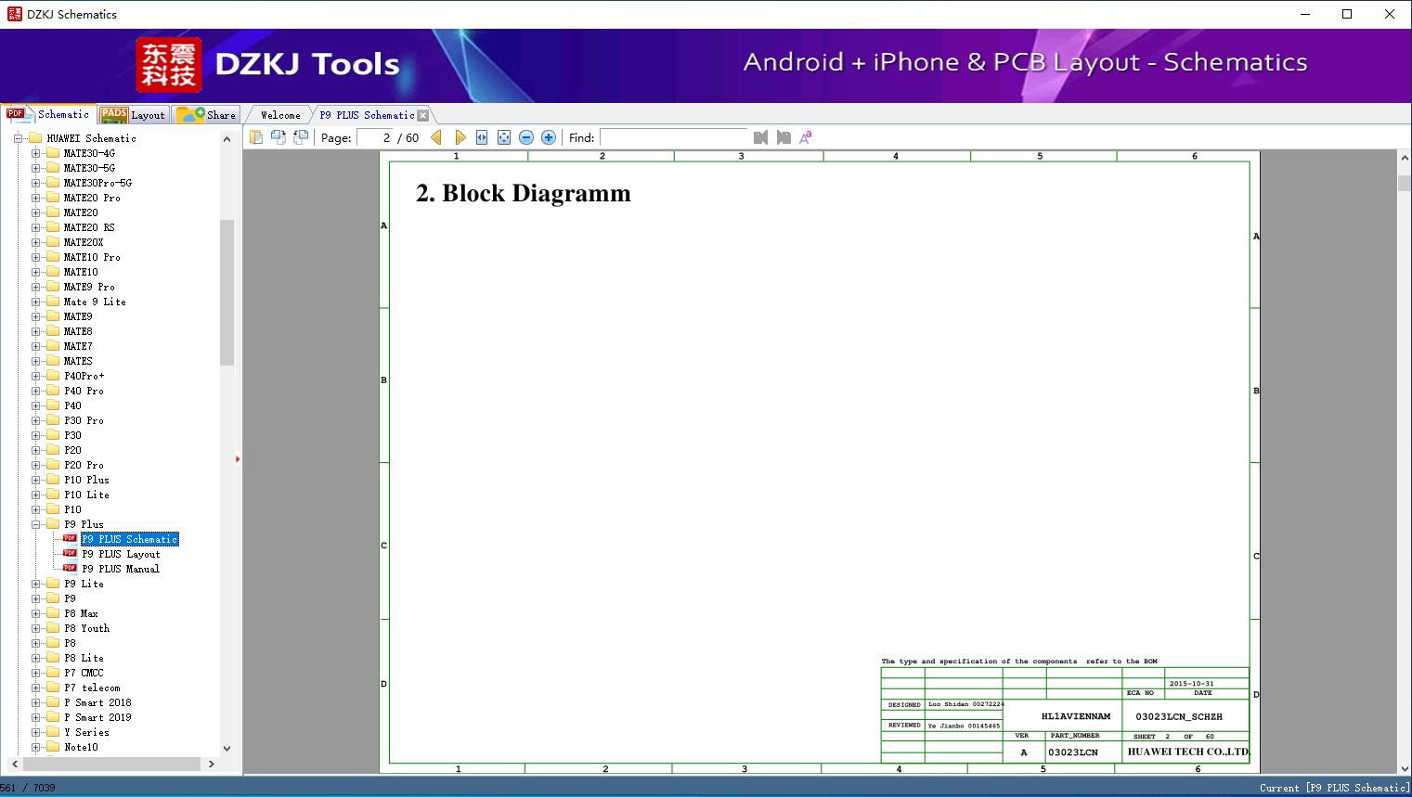The image size is (1412, 797).
Task: Select the MATE9 Pro folder
Action: tap(89, 287)
